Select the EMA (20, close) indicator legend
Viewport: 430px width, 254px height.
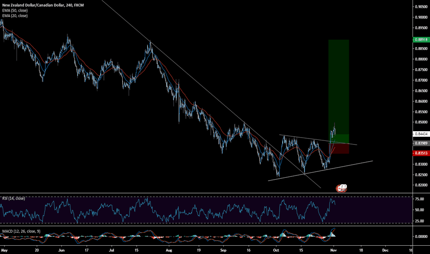coord(15,15)
